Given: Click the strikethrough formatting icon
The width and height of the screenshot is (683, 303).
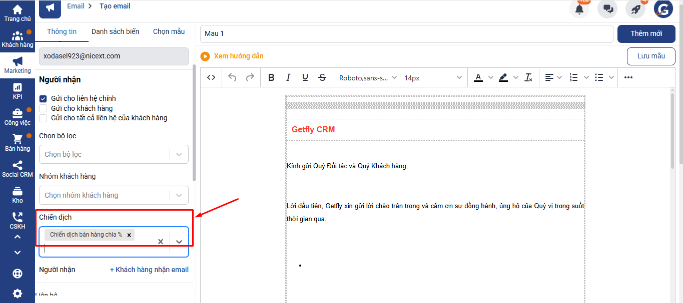Looking at the screenshot, I should pos(322,77).
